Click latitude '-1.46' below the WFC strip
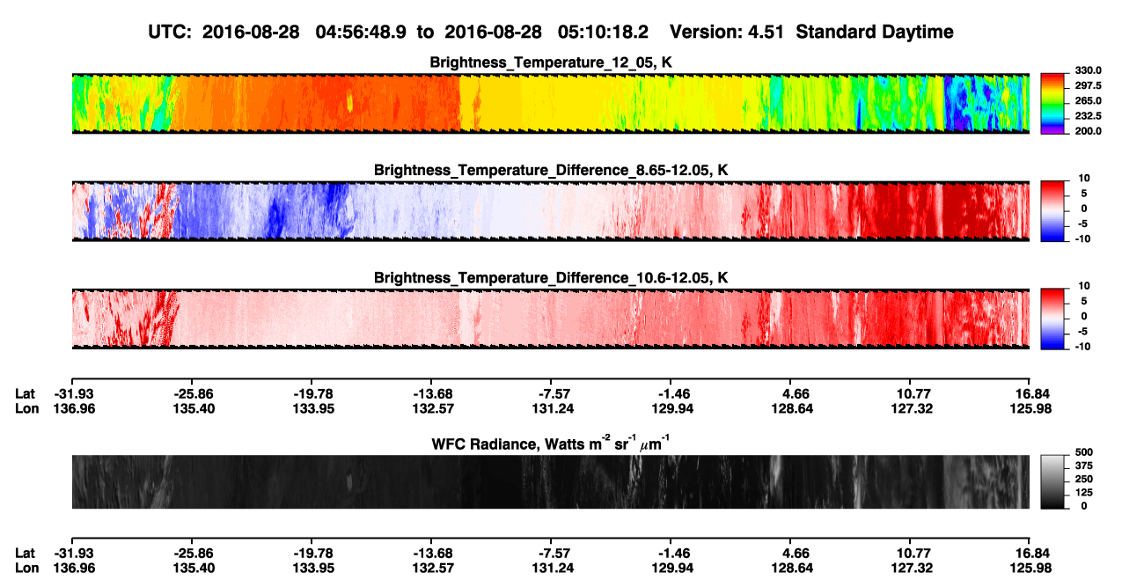 tap(672, 553)
